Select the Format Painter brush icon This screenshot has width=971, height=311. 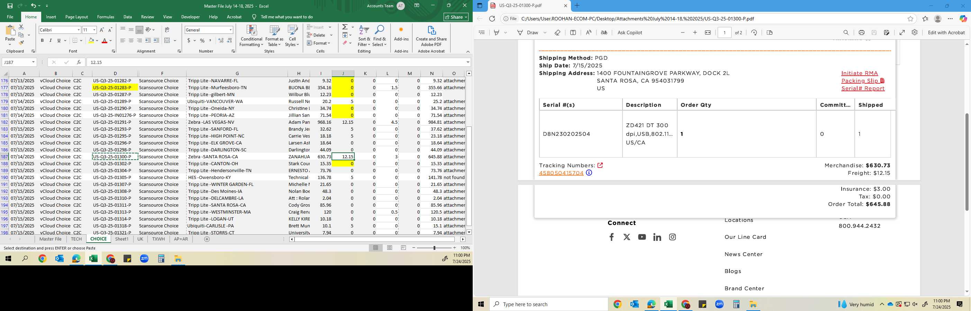(21, 43)
